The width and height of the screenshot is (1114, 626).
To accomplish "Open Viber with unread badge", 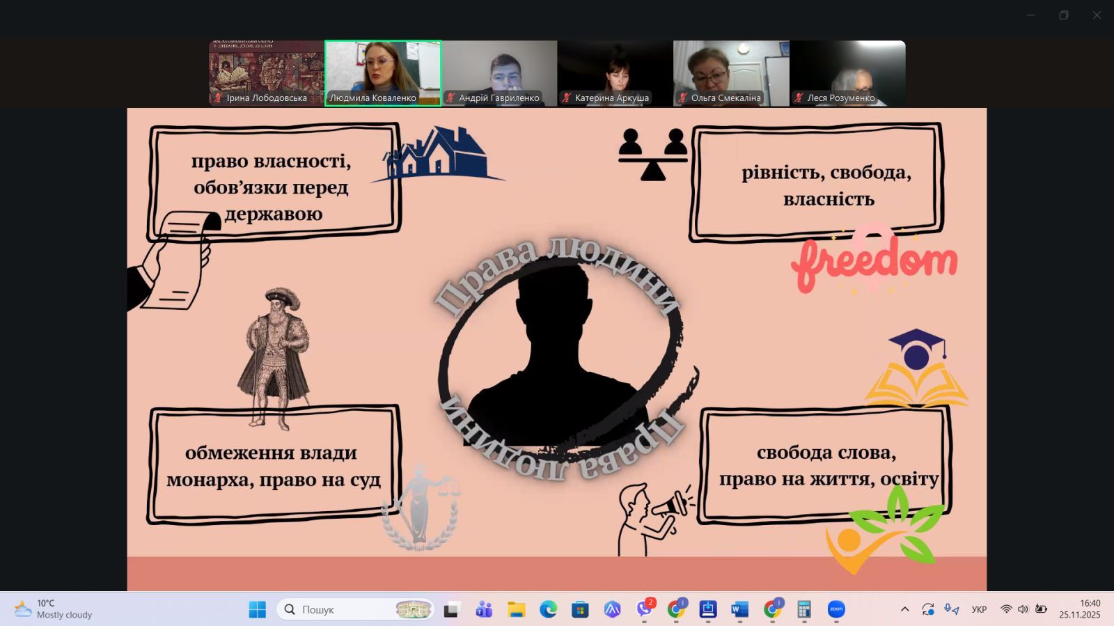I will (644, 609).
